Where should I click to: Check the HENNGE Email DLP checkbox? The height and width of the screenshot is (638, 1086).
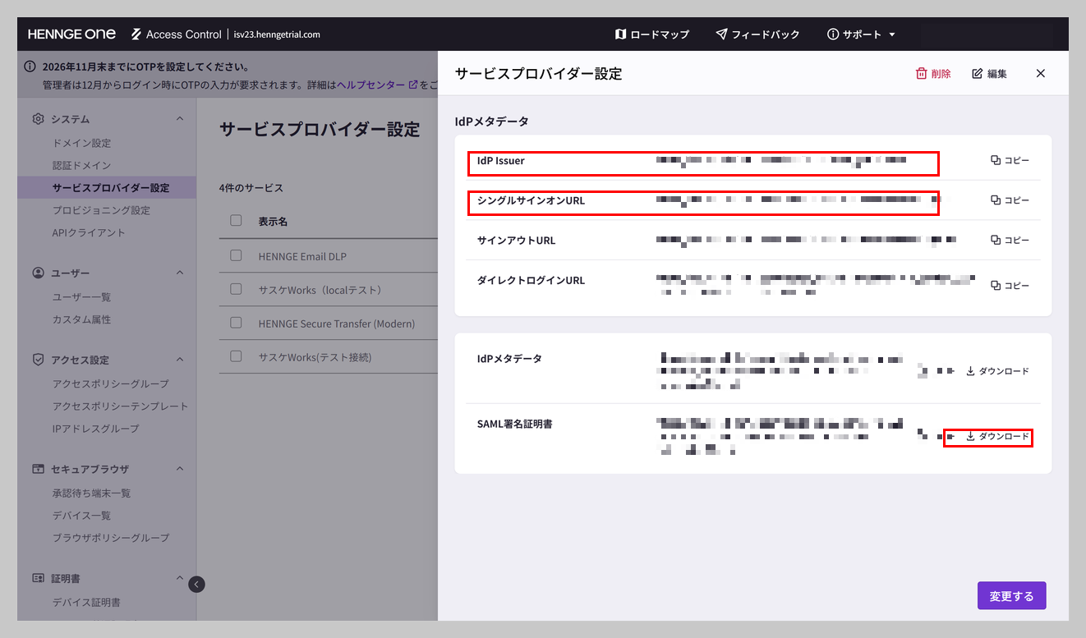[236, 256]
